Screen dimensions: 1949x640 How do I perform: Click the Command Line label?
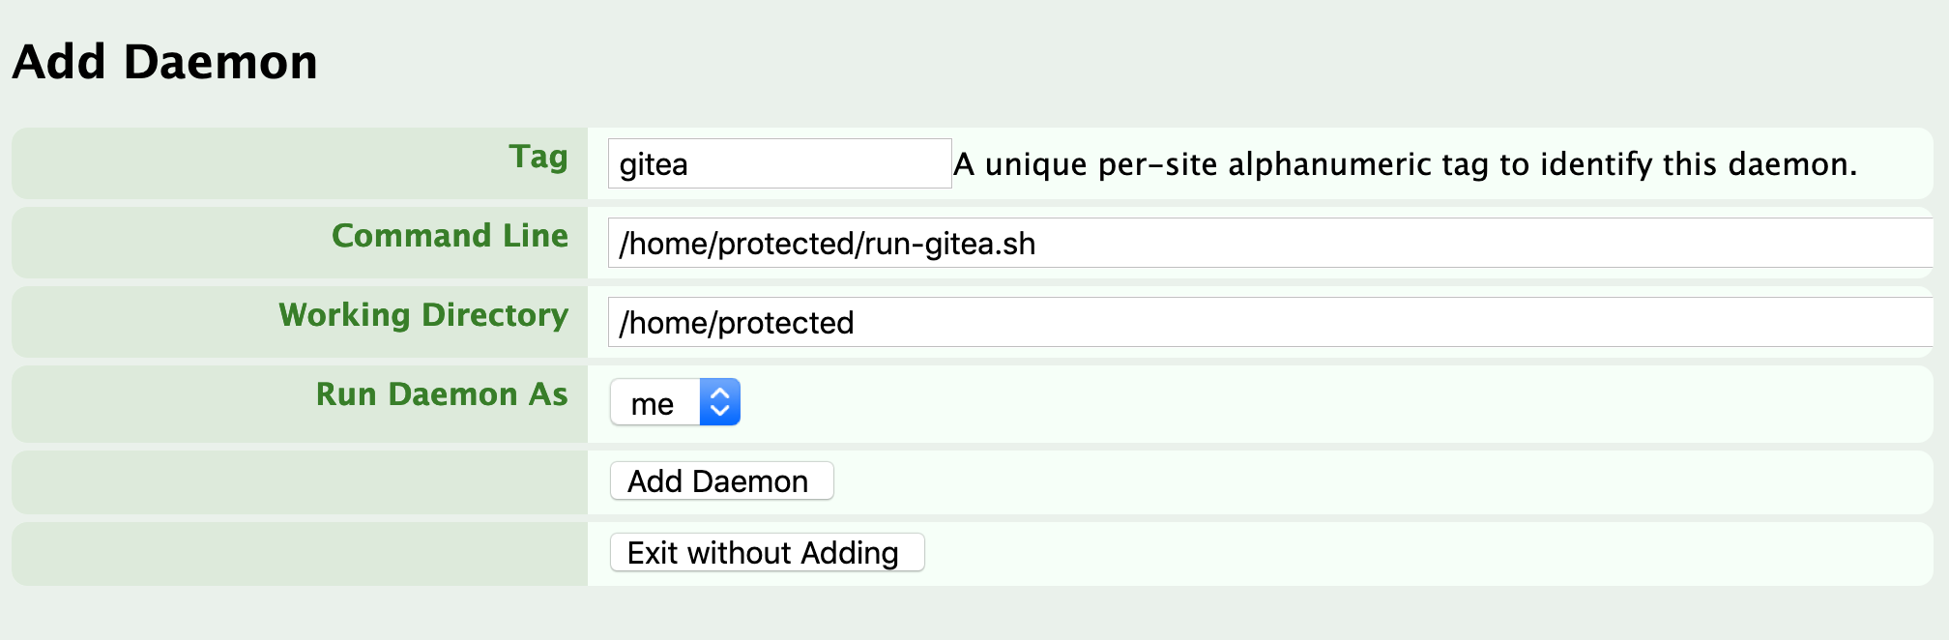point(450,236)
